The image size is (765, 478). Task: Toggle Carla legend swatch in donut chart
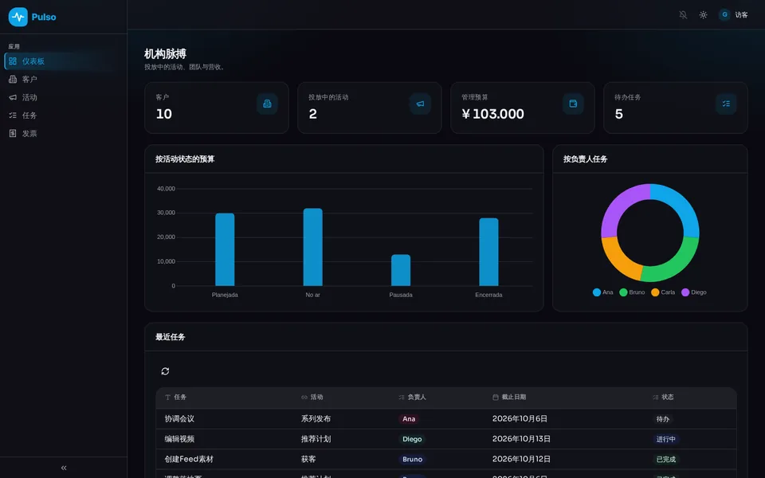(655, 292)
